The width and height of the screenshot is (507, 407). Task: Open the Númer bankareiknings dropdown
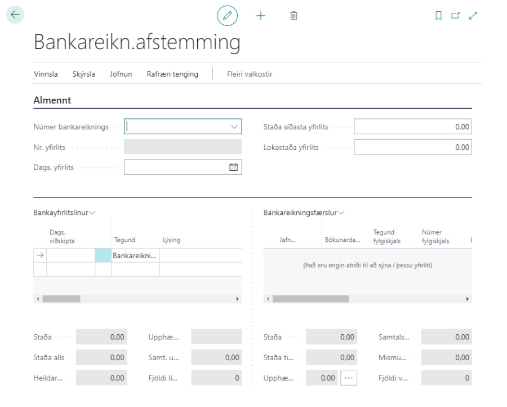coord(234,127)
